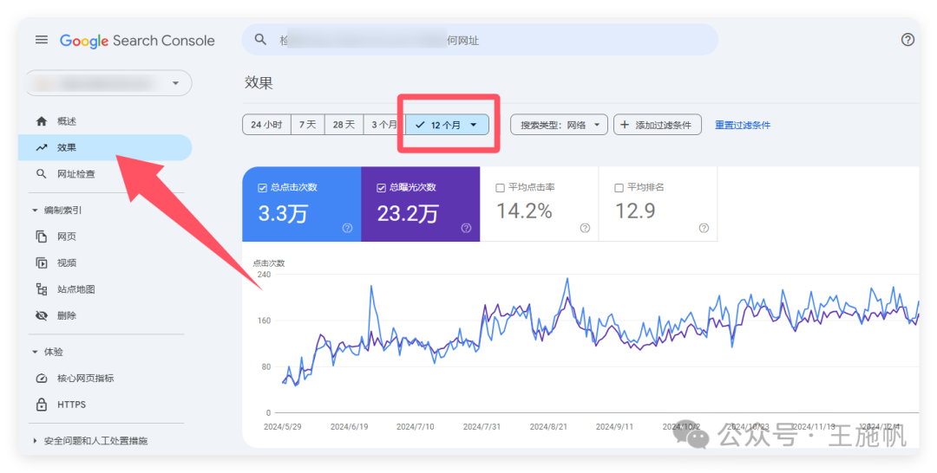Click the 2024/8/21 date on chart axis

click(x=548, y=426)
